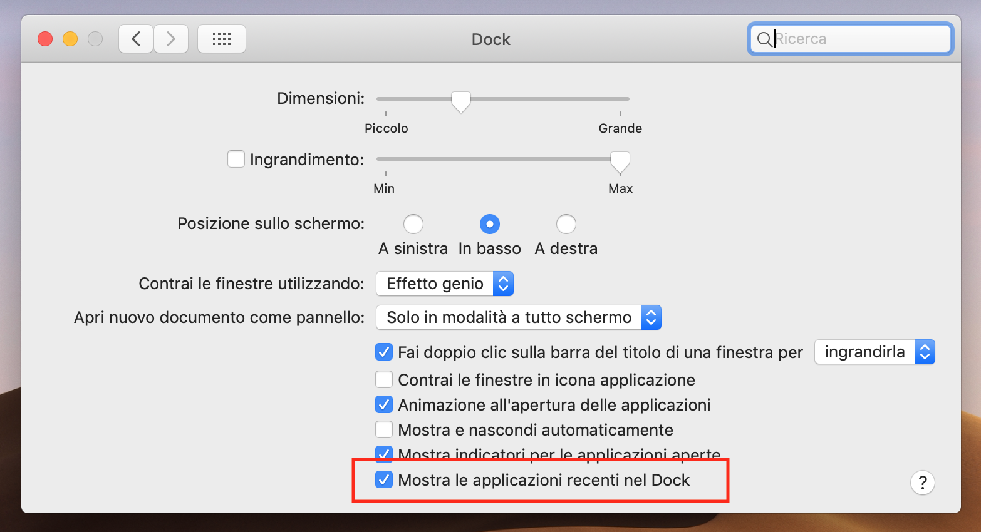Close the Dock preferences window

coord(45,39)
